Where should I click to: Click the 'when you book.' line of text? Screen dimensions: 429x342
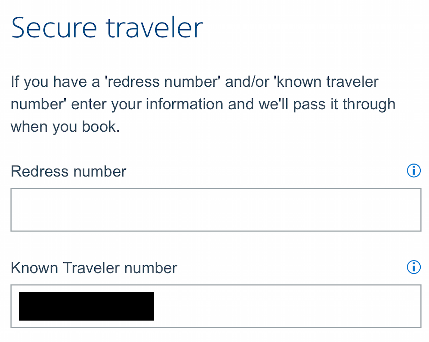65,127
